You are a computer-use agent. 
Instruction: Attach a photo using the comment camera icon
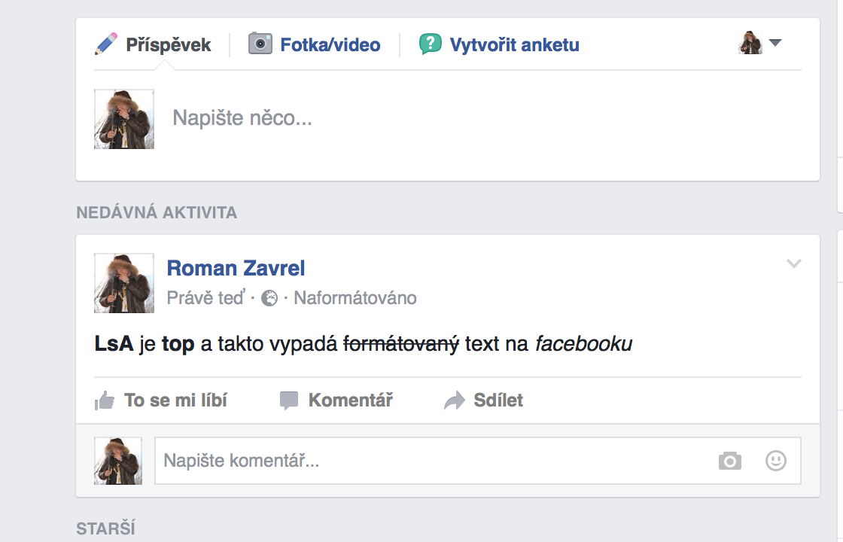point(729,461)
